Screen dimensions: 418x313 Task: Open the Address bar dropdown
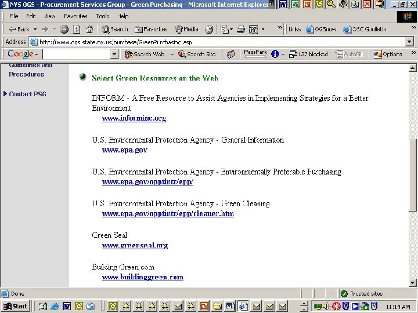[409, 42]
